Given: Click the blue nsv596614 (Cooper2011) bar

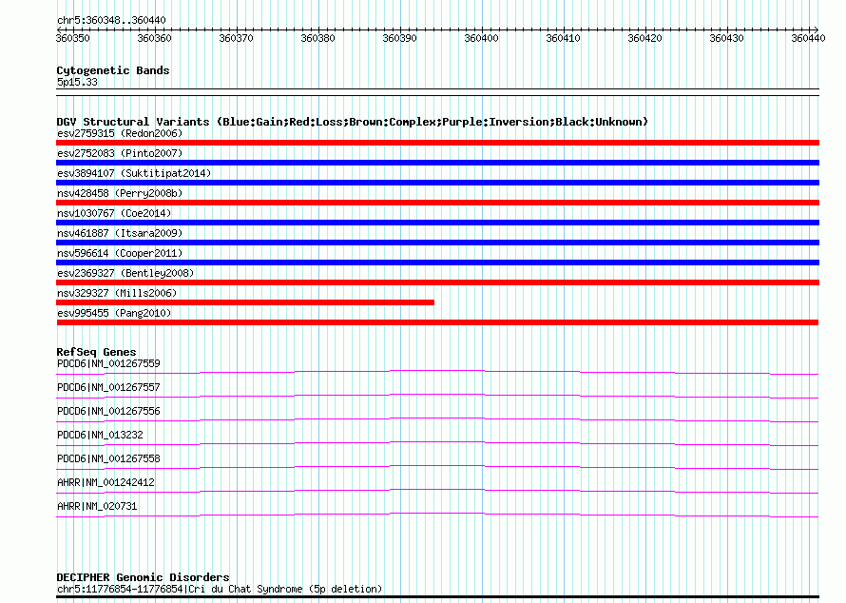Looking at the screenshot, I should [437, 263].
